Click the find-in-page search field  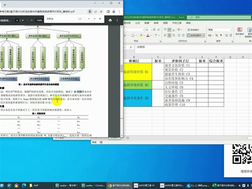coord(62,19)
